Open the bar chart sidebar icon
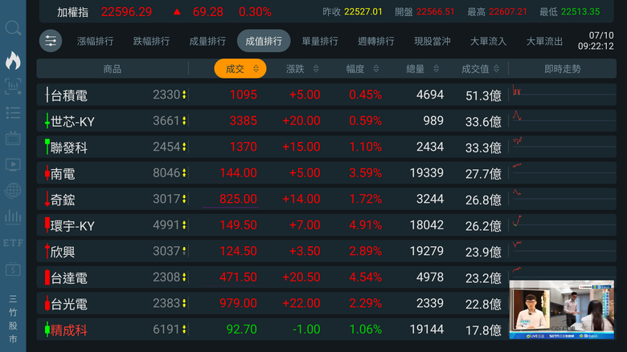Viewport: 627px width, 352px height. tap(13, 216)
